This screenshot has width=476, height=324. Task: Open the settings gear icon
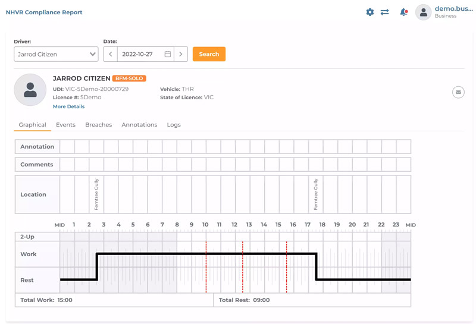pos(369,12)
